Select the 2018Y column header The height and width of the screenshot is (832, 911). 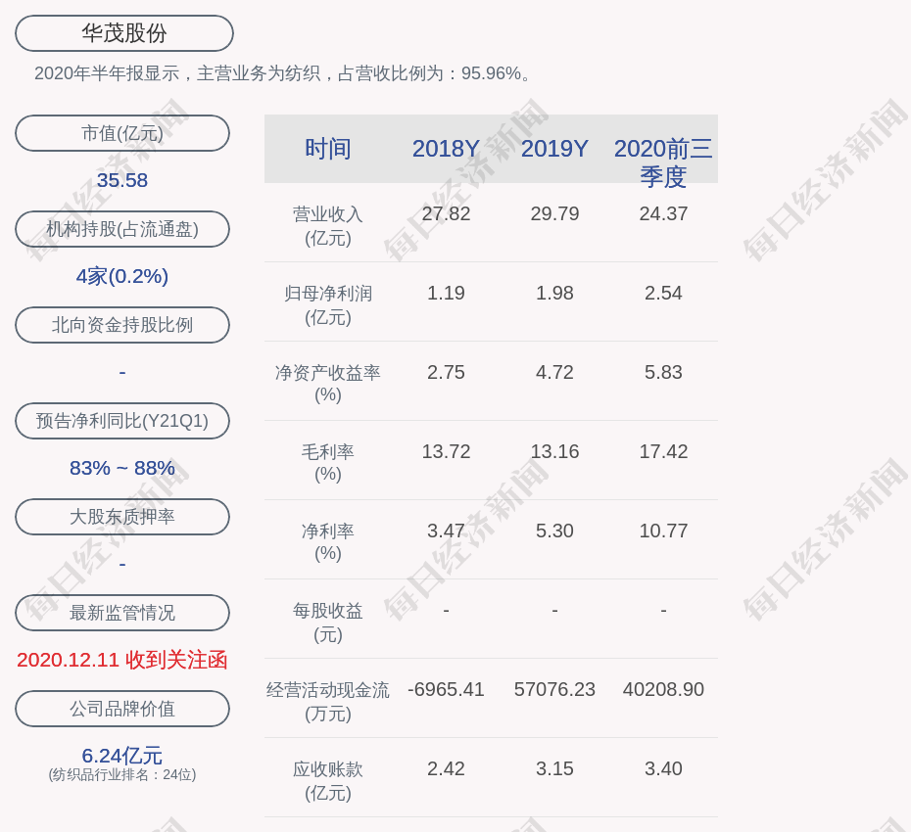pyautogui.click(x=446, y=149)
